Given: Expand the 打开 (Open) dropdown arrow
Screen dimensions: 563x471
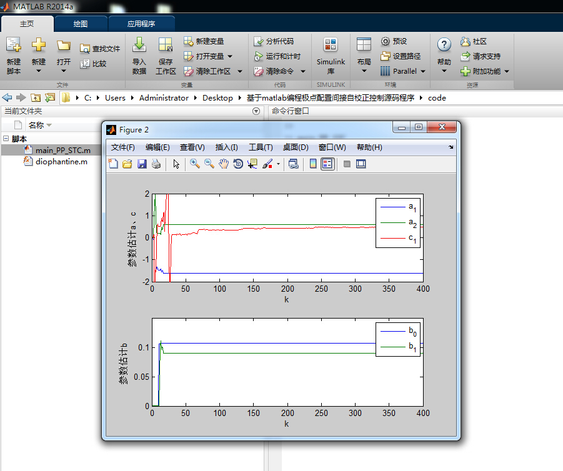Looking at the screenshot, I should click(64, 71).
